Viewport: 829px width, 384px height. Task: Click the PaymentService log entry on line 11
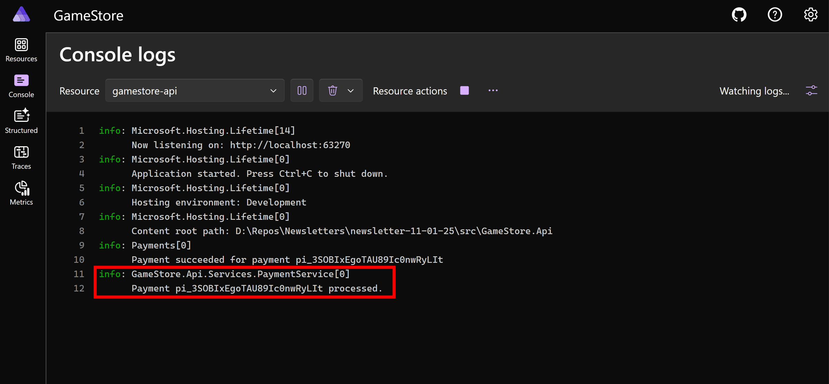pos(240,274)
